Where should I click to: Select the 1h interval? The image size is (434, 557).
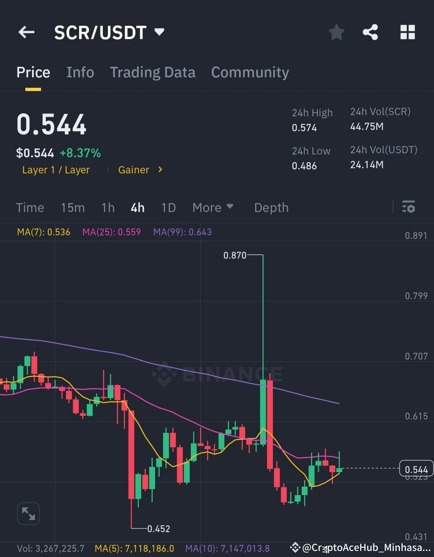(x=108, y=208)
